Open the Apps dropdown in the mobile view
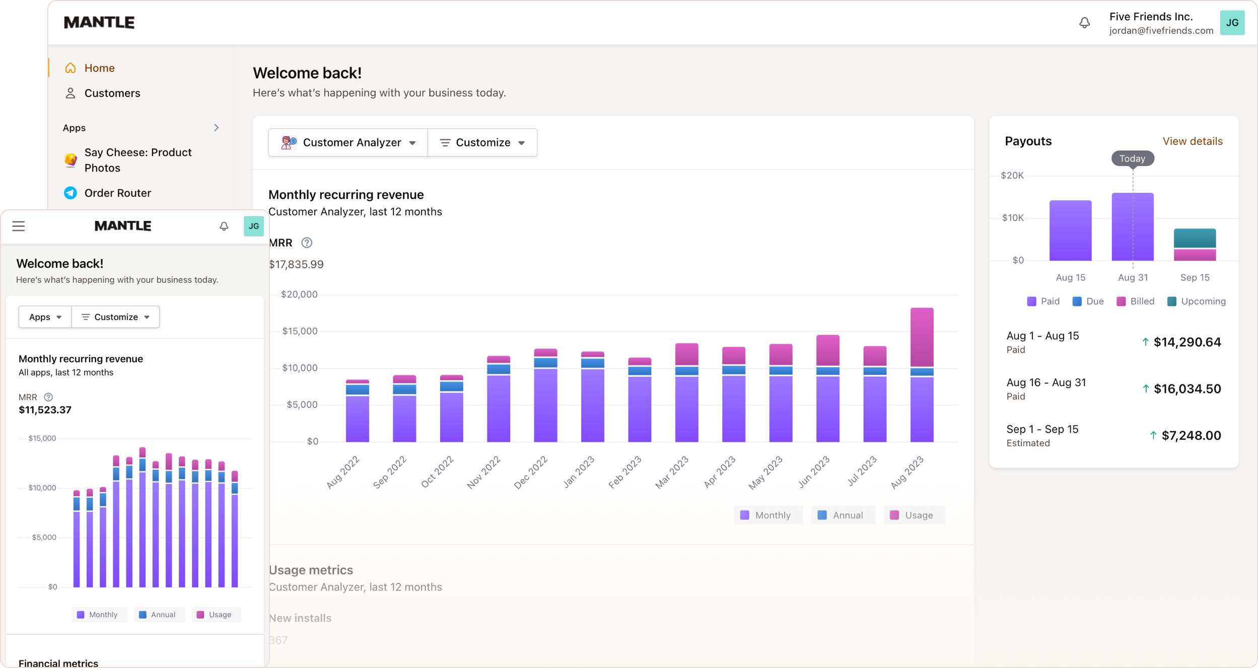1258x668 pixels. (x=44, y=317)
